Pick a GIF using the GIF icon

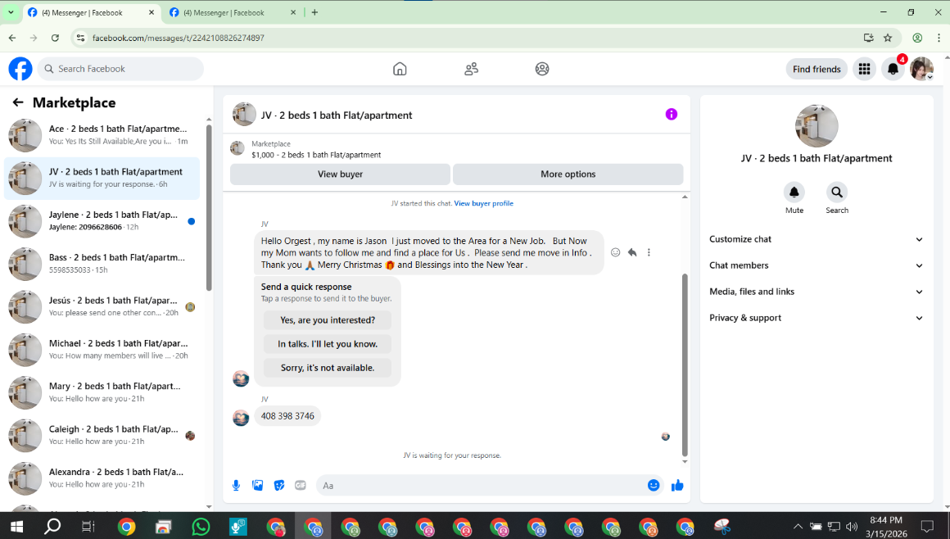pyautogui.click(x=301, y=486)
